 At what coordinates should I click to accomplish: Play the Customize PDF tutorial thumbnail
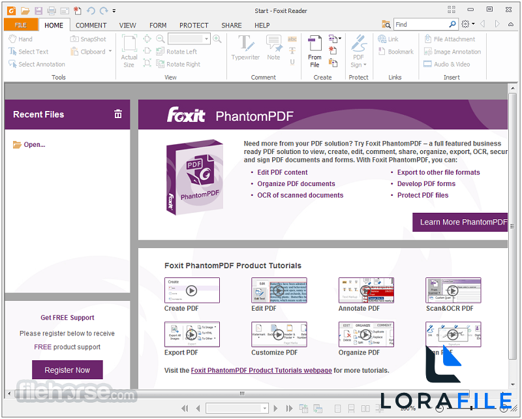(279, 334)
